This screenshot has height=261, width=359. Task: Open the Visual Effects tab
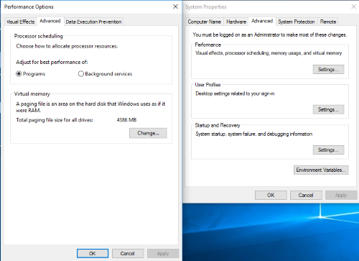click(x=21, y=22)
